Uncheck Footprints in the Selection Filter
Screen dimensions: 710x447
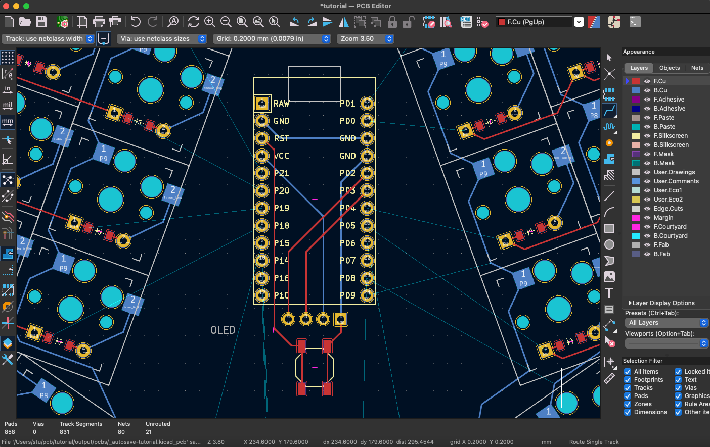(x=628, y=379)
